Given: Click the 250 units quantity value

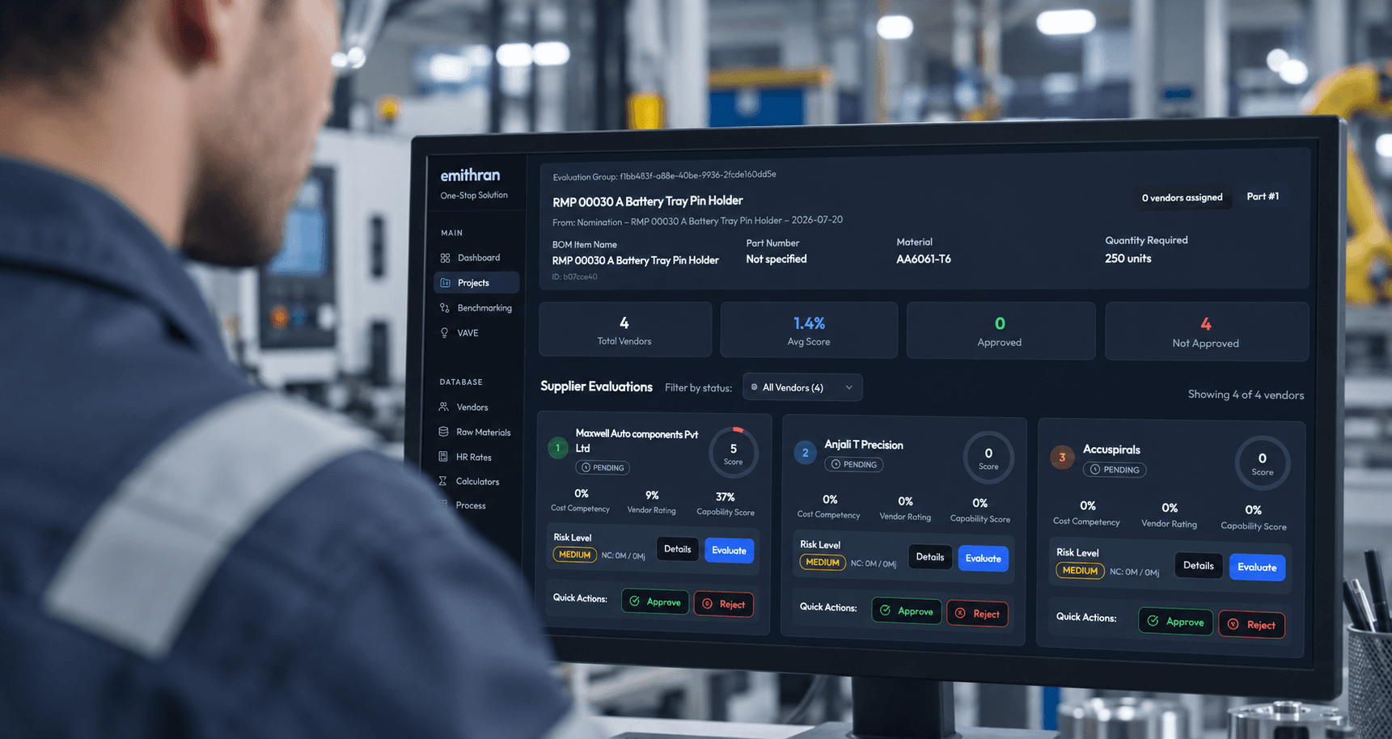Looking at the screenshot, I should point(1128,259).
